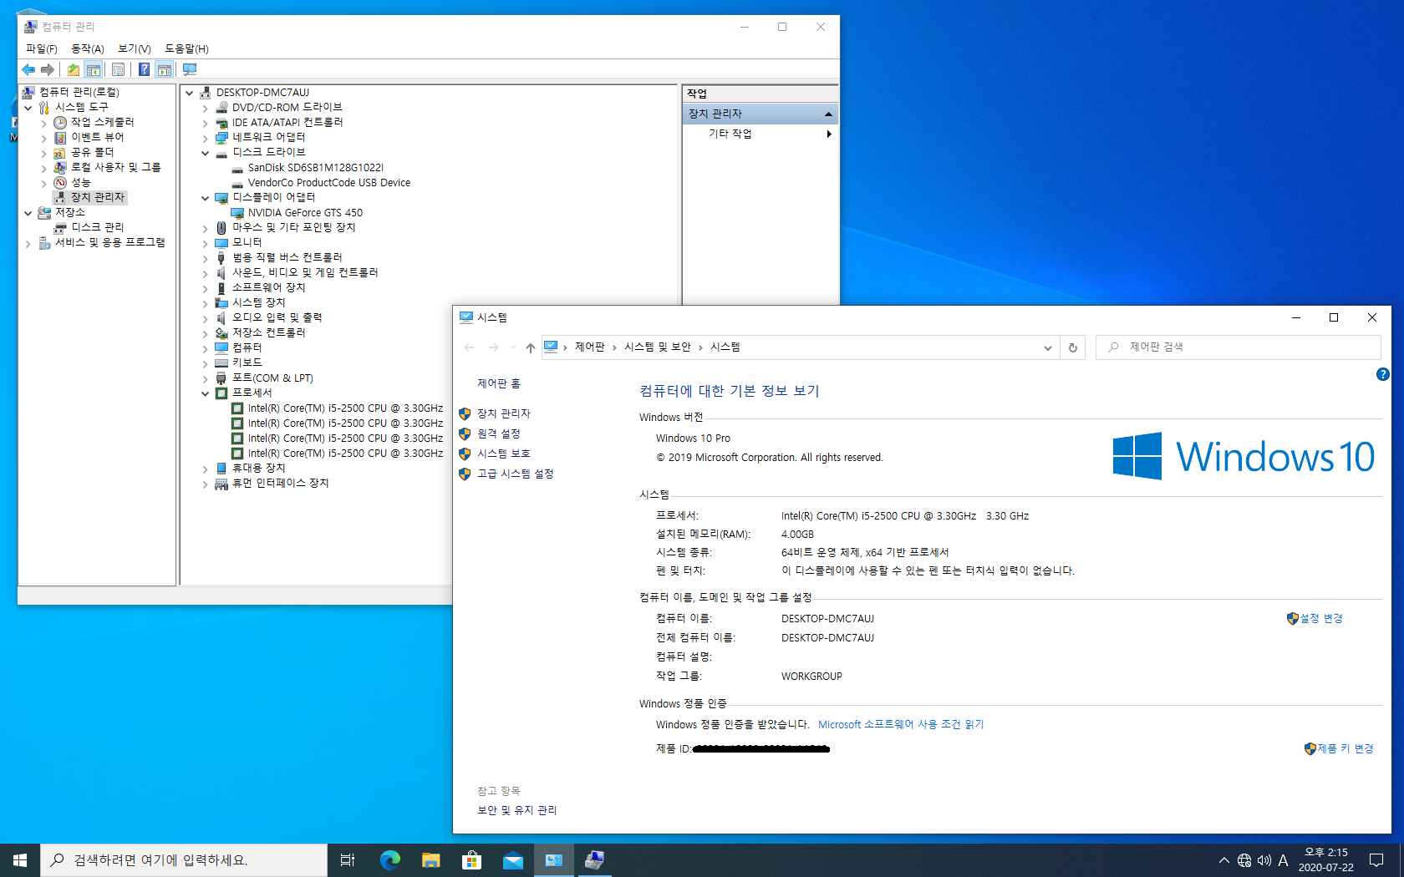
Task: Click 제품 키 변경 link
Action: coord(1345,748)
